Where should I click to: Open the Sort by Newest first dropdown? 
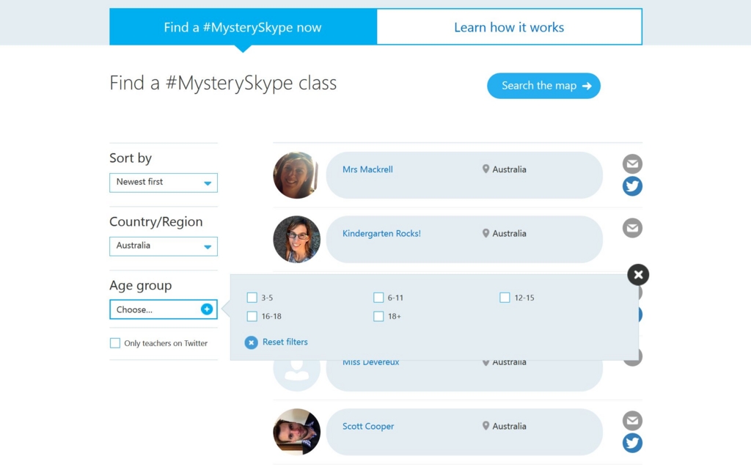pos(164,183)
